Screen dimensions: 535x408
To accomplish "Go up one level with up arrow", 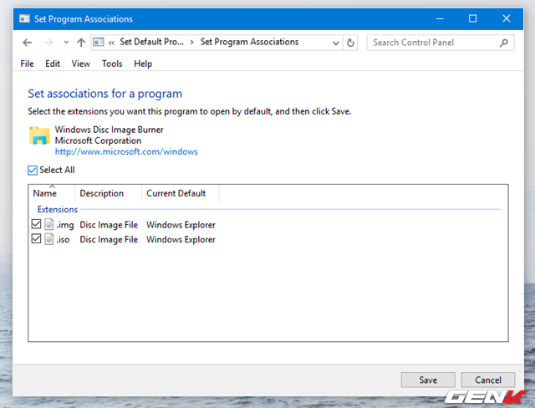I will point(81,43).
